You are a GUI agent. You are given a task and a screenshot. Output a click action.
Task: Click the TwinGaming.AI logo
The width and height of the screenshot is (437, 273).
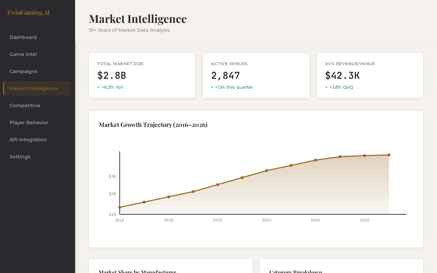(x=28, y=12)
